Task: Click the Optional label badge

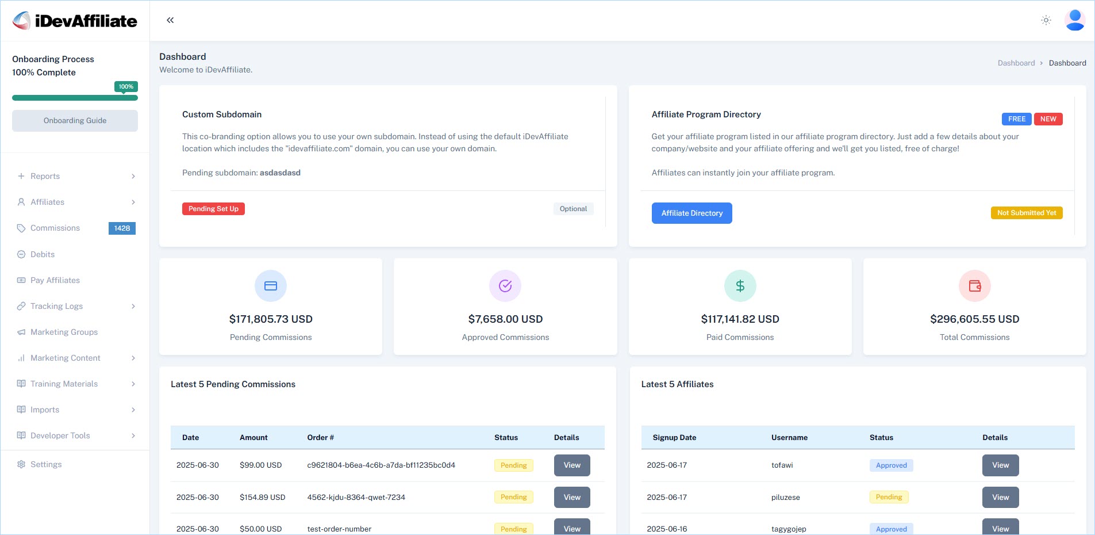Action: pyautogui.click(x=573, y=209)
